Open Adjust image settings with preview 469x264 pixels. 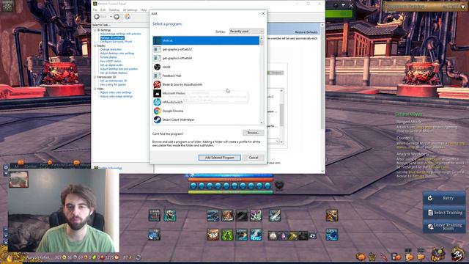tap(120, 34)
